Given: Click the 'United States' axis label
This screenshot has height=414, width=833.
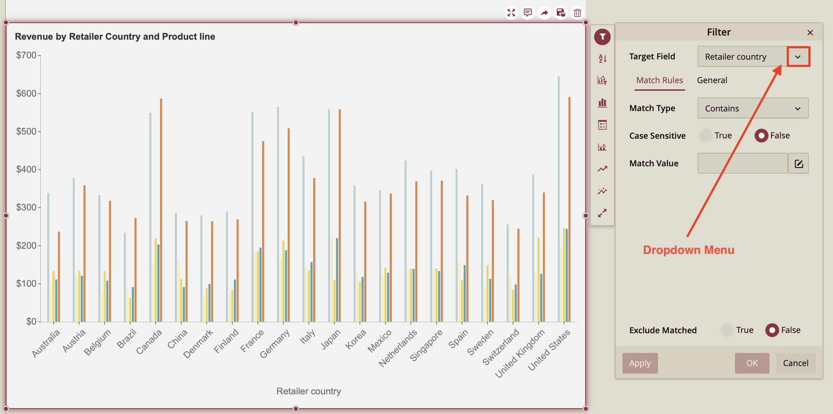Looking at the screenshot, I should 549,350.
